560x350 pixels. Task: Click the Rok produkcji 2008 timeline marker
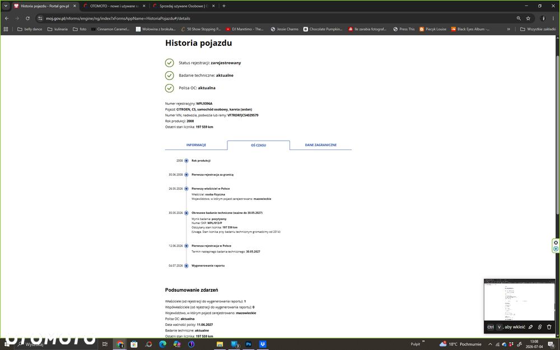[x=186, y=161]
